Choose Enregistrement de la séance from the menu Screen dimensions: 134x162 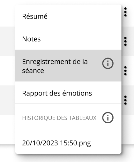68,66
